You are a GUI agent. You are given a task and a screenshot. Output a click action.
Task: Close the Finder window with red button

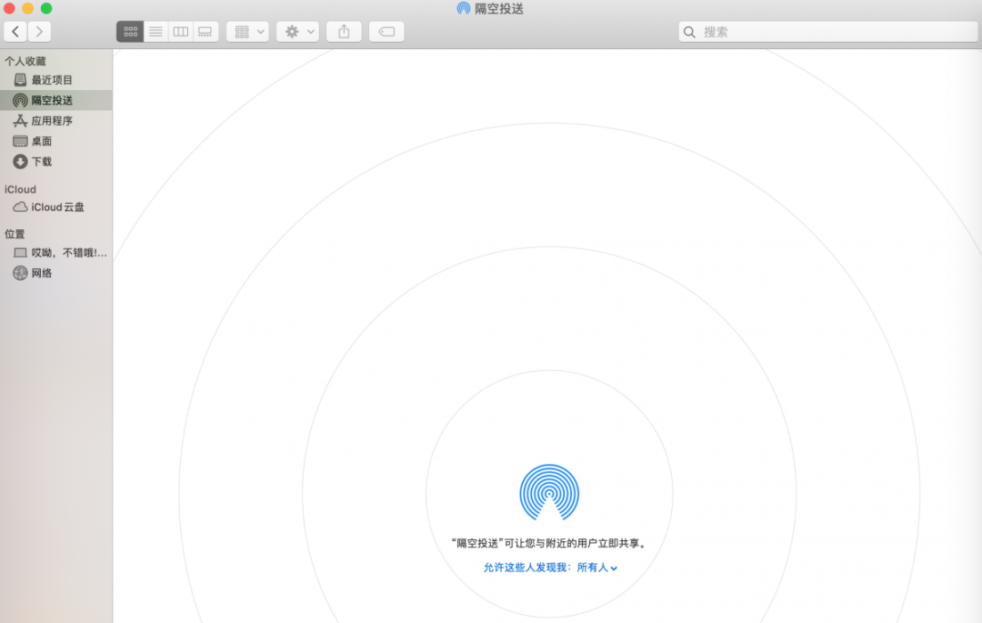(x=9, y=8)
